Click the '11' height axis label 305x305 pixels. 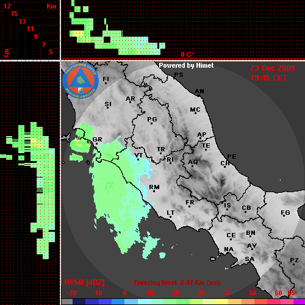[30, 29]
